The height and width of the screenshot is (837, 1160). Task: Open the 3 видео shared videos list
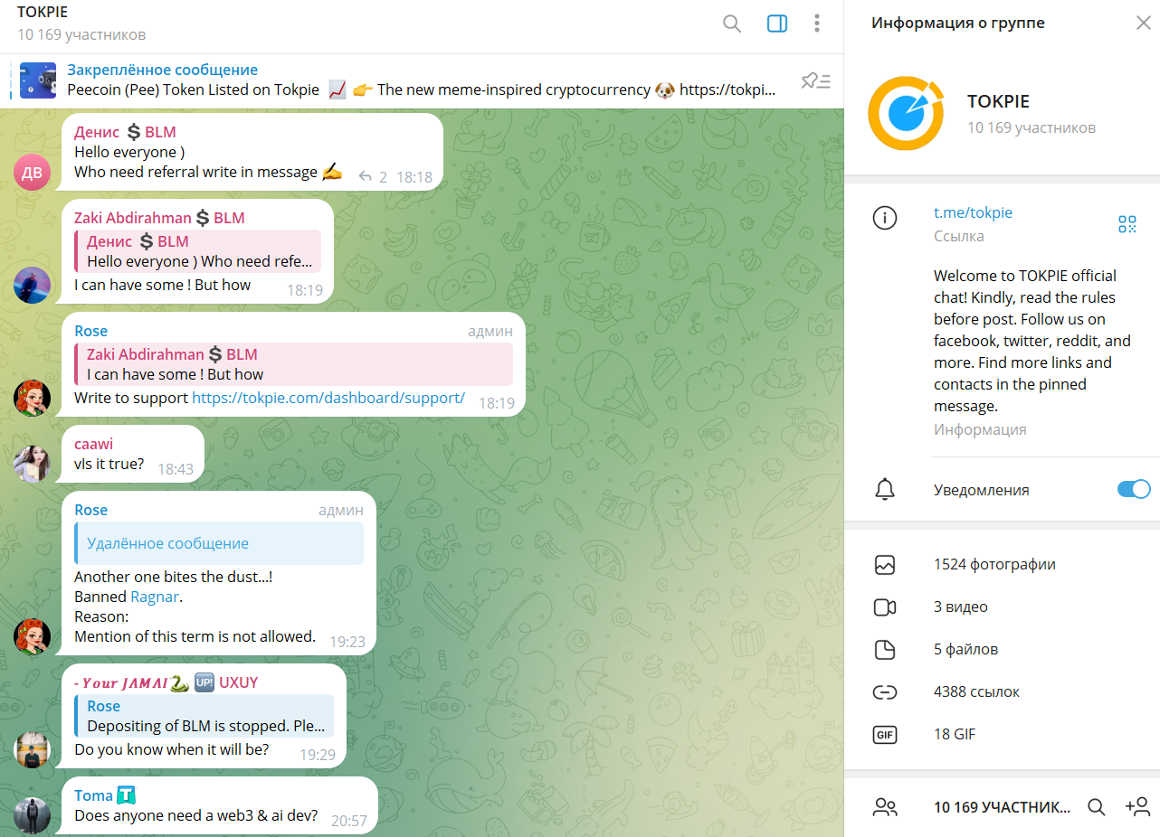click(961, 607)
